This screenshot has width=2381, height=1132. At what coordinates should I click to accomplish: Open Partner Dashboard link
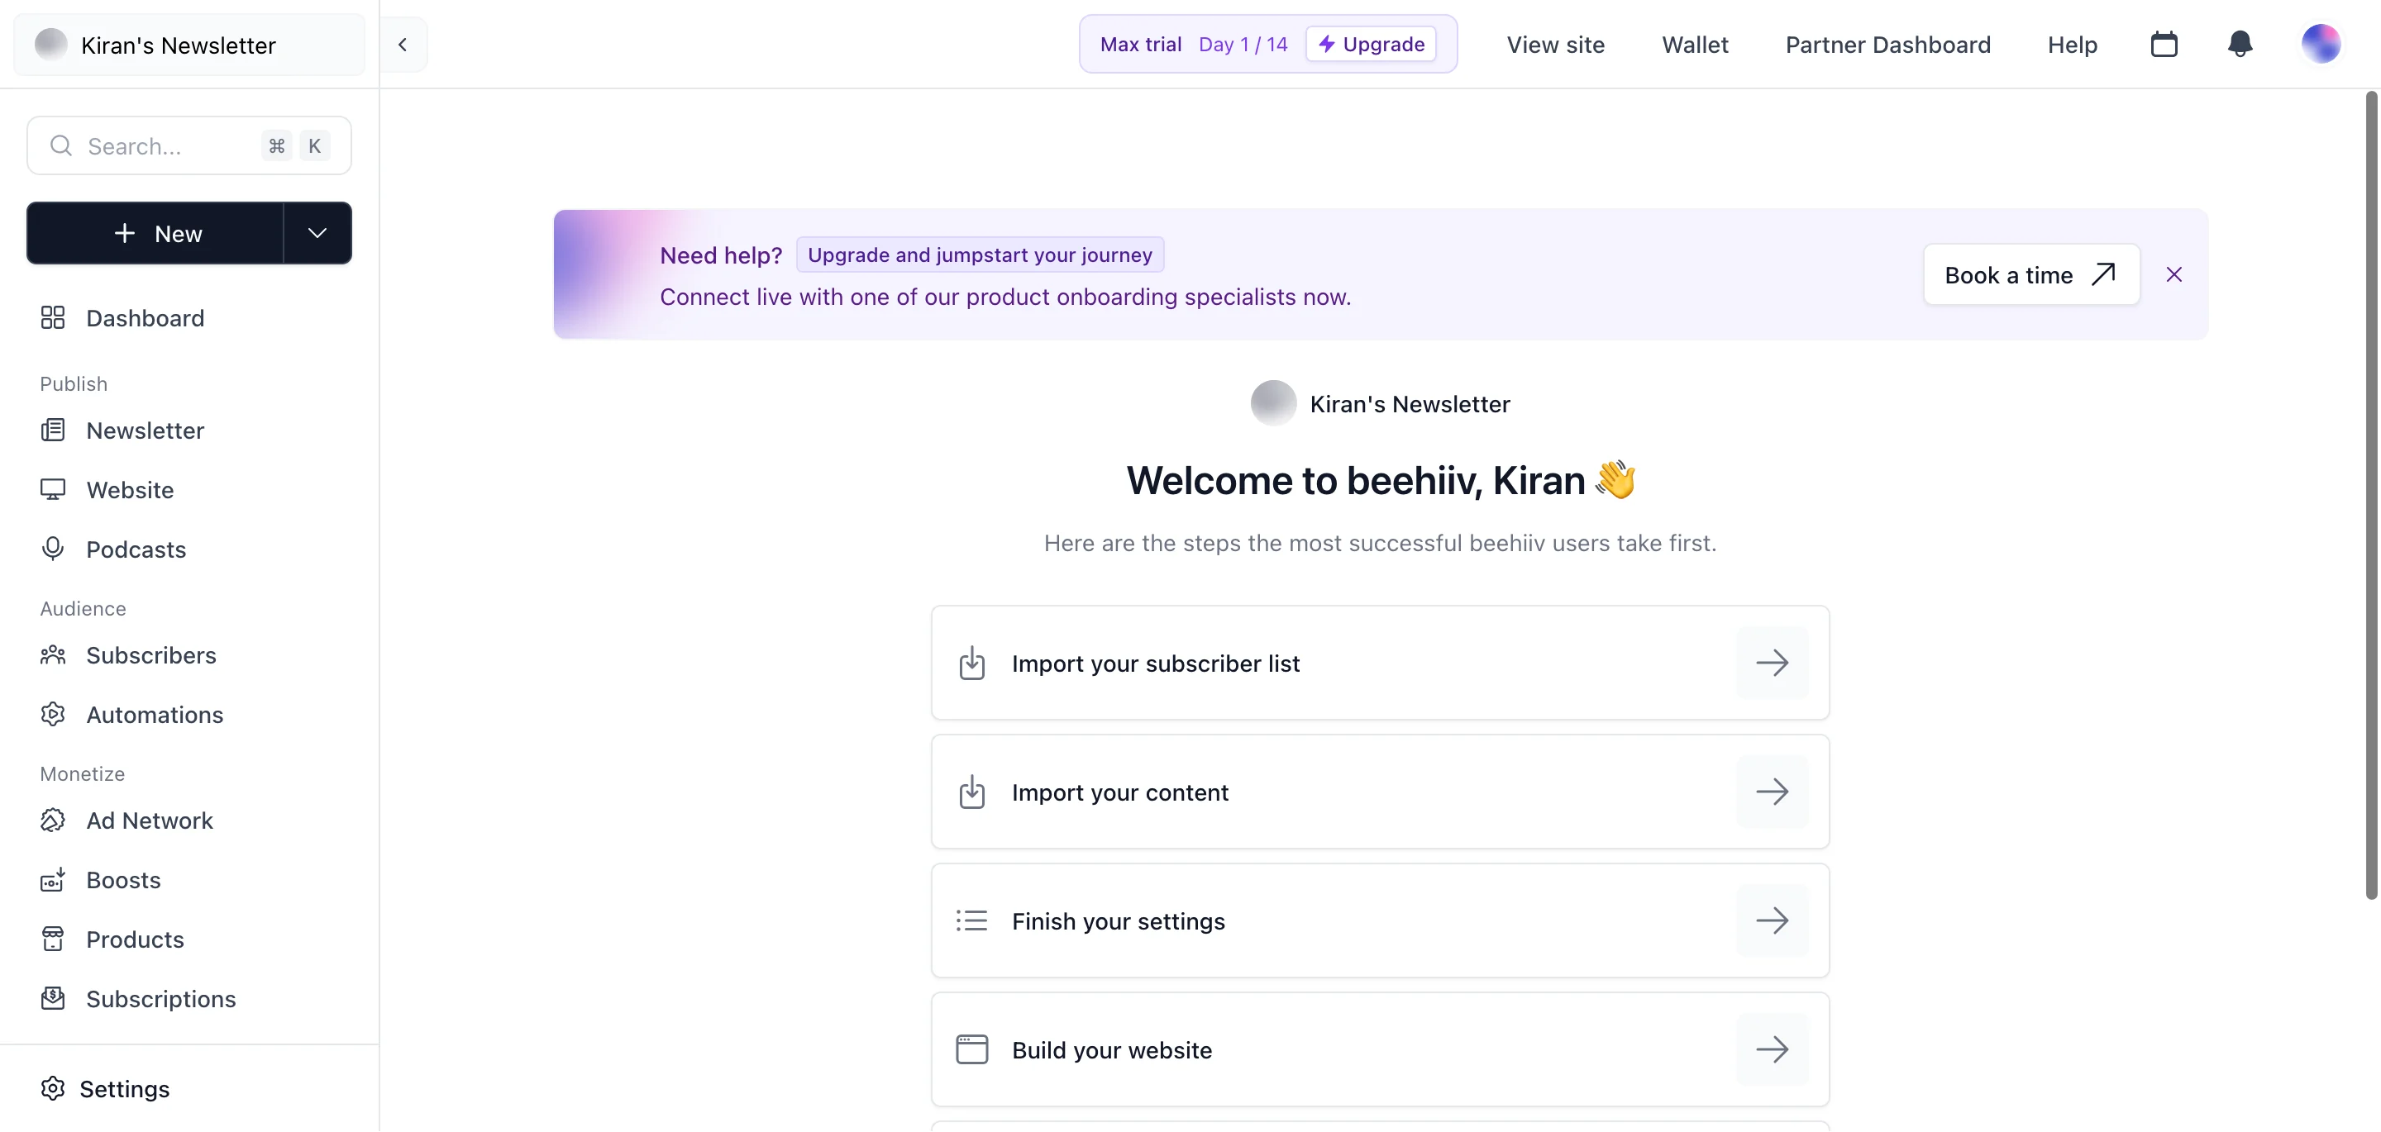click(1887, 45)
